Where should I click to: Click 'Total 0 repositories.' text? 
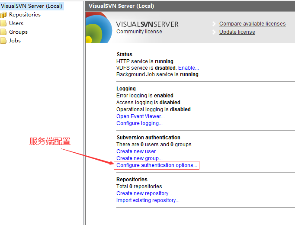click(x=140, y=186)
